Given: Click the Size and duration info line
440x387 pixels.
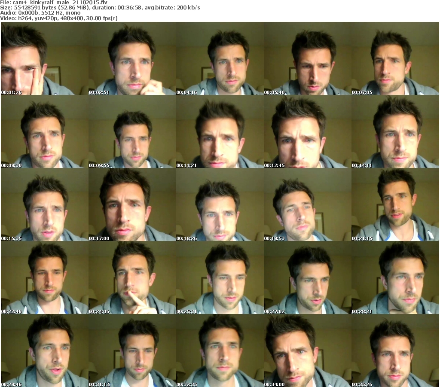Looking at the screenshot, I should pyautogui.click(x=100, y=8).
